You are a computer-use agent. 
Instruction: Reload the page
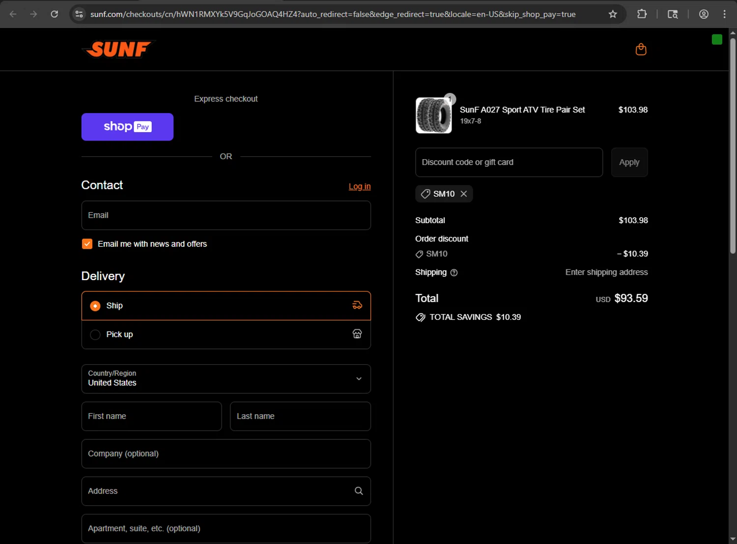tap(55, 14)
